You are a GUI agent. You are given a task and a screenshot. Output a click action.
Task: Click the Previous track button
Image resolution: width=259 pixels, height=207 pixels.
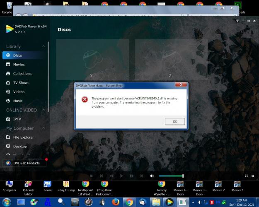coord(101,176)
